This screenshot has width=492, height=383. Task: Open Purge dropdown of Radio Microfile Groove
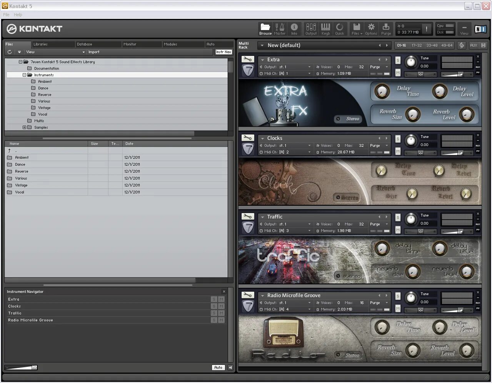(x=387, y=303)
